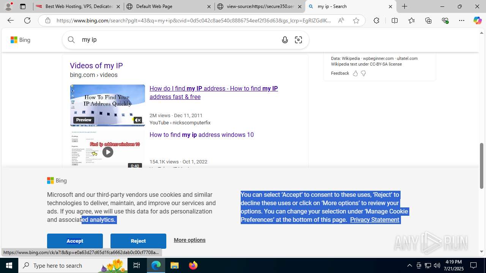Click the Feedback text label
The image size is (486, 273).
click(340, 73)
